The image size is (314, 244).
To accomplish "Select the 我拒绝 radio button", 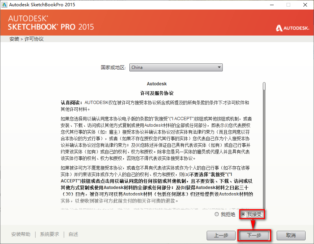I will tap(217, 214).
